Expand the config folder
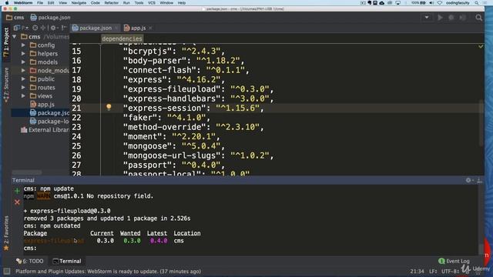The image size is (493, 277). [23, 45]
